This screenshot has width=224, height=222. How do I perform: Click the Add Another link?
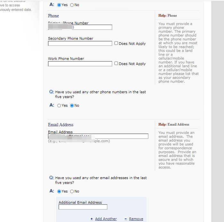click(106, 219)
